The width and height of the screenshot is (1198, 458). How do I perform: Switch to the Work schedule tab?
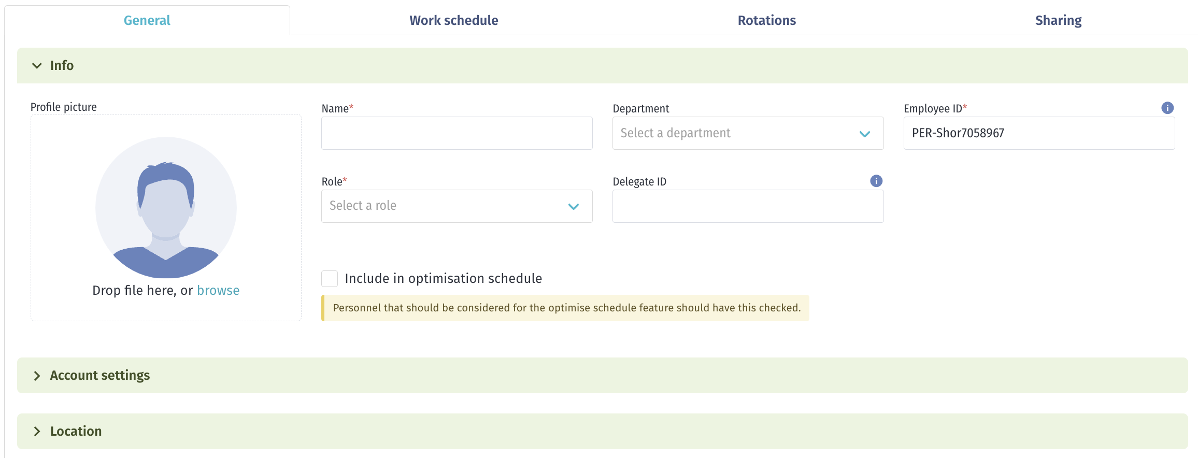pos(453,20)
